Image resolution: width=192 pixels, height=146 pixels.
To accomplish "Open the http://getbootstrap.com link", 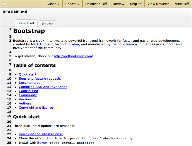I will click(x=73, y=56).
